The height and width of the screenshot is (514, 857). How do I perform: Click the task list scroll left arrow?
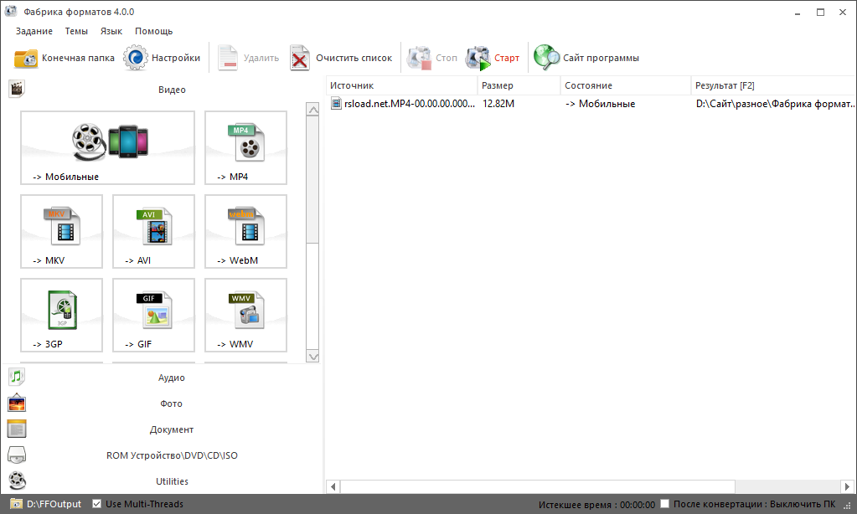coord(333,486)
